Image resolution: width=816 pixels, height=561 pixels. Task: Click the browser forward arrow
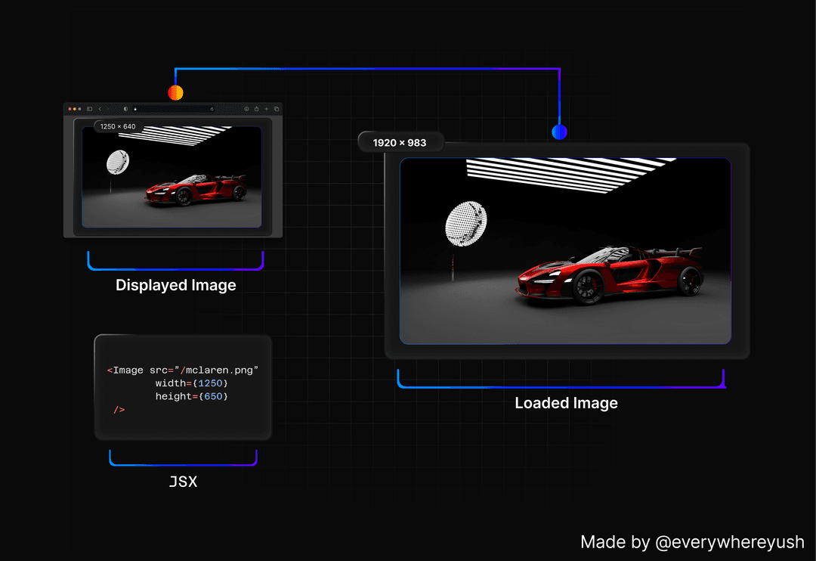click(x=107, y=109)
